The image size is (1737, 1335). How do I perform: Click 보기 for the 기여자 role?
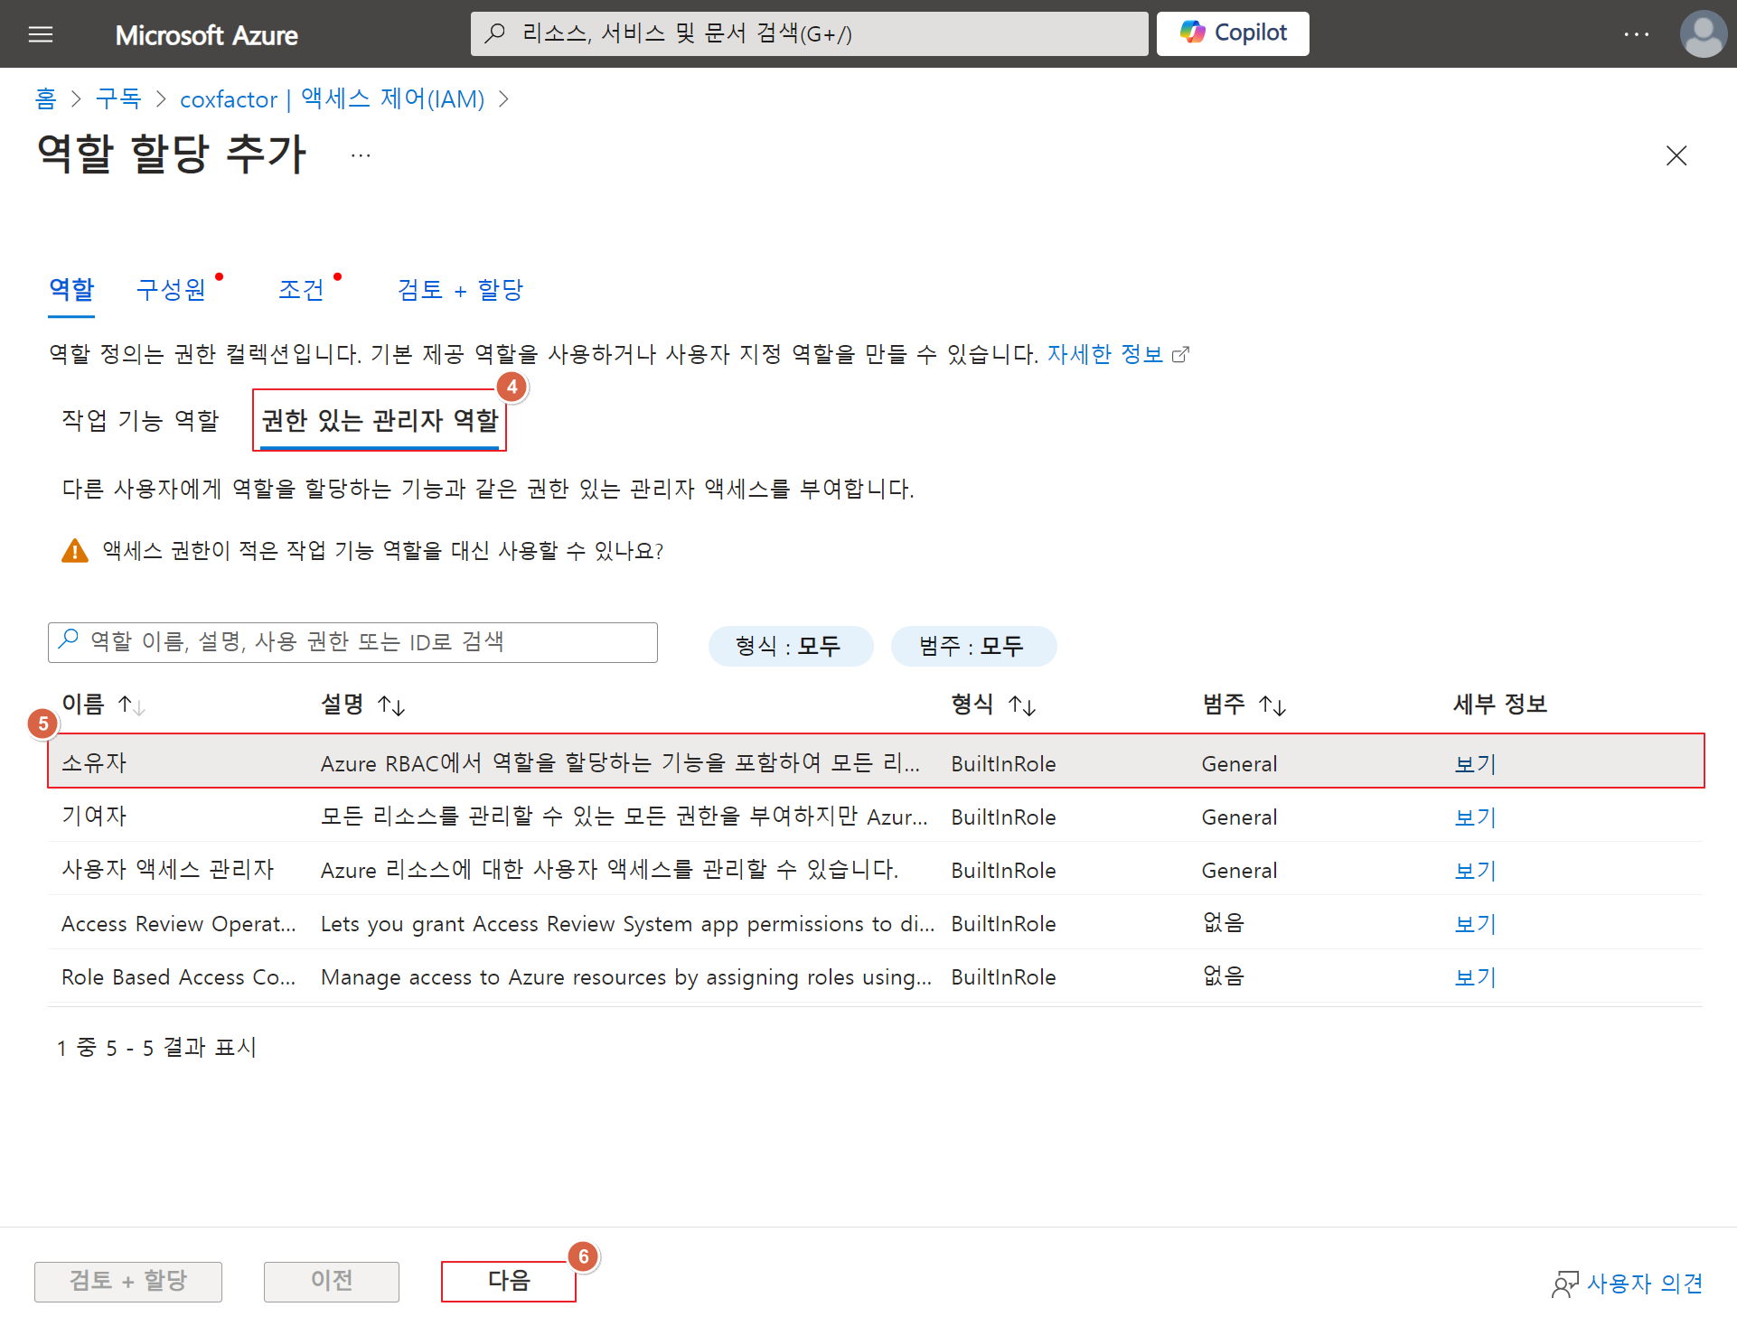(1475, 817)
